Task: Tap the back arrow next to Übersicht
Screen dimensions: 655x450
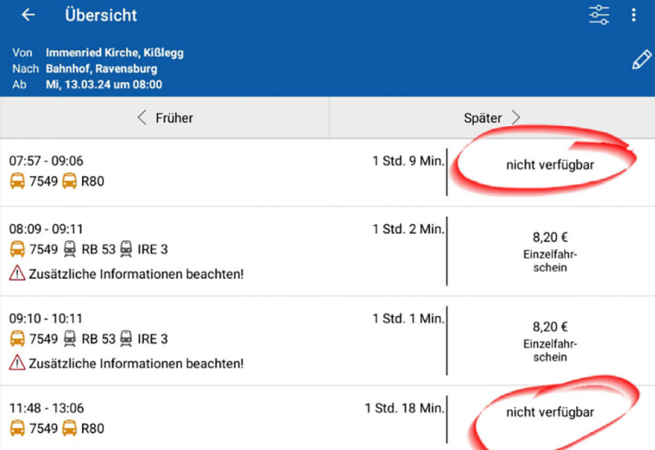Action: coord(29,16)
